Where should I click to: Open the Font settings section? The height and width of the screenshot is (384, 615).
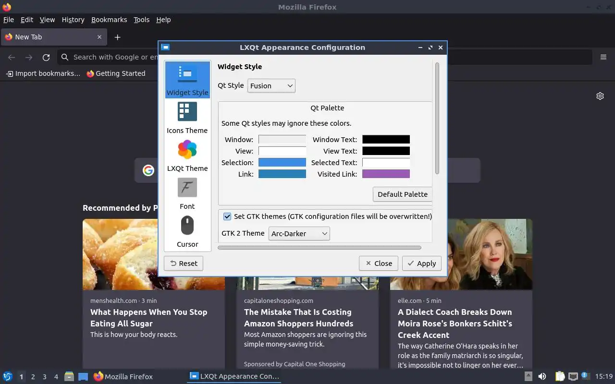click(187, 193)
